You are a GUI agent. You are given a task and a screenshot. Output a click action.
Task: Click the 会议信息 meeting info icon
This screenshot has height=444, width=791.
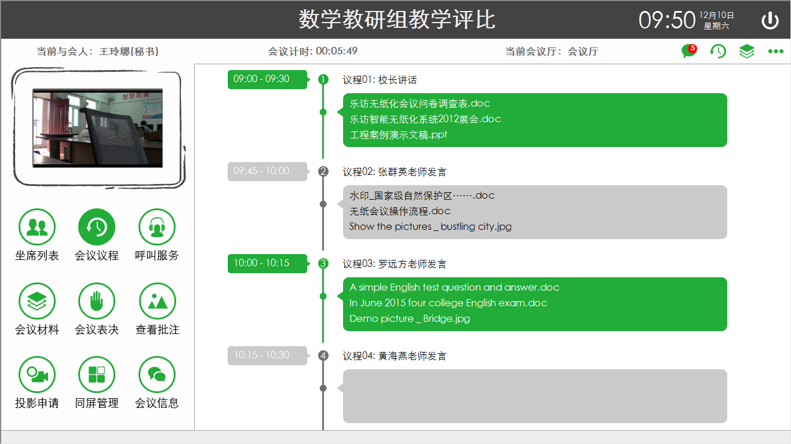click(157, 375)
